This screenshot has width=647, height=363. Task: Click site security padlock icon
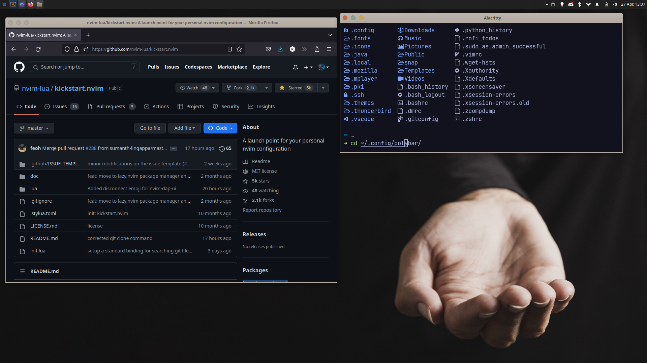(76, 49)
